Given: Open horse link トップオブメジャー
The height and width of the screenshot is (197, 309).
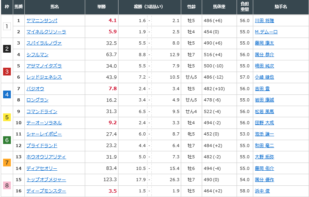Looking at the screenshot, I should (x=46, y=180).
